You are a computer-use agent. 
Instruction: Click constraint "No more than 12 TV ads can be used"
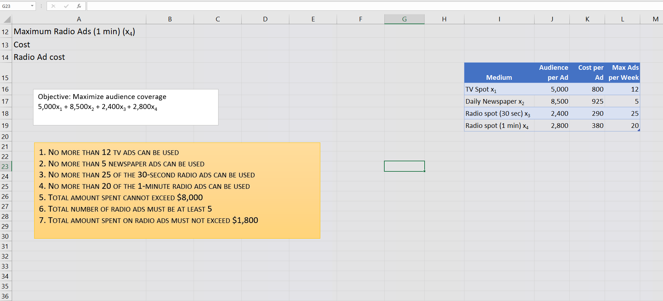click(109, 152)
